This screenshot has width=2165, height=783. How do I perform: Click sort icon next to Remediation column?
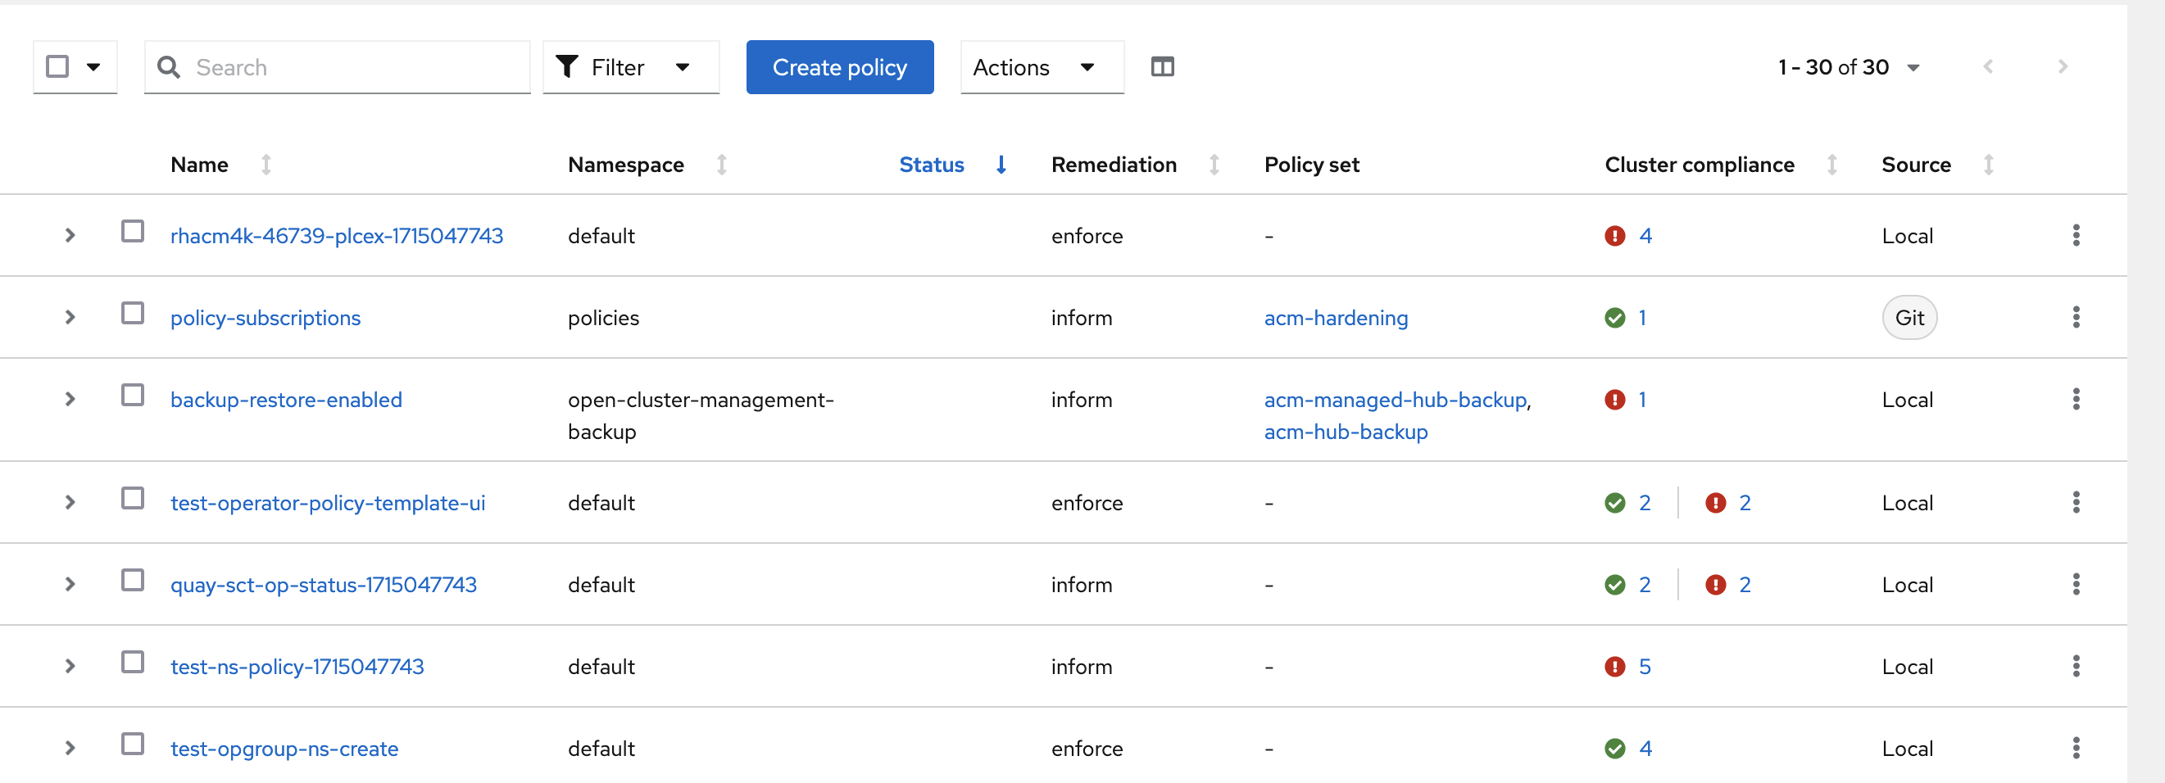1214,165
